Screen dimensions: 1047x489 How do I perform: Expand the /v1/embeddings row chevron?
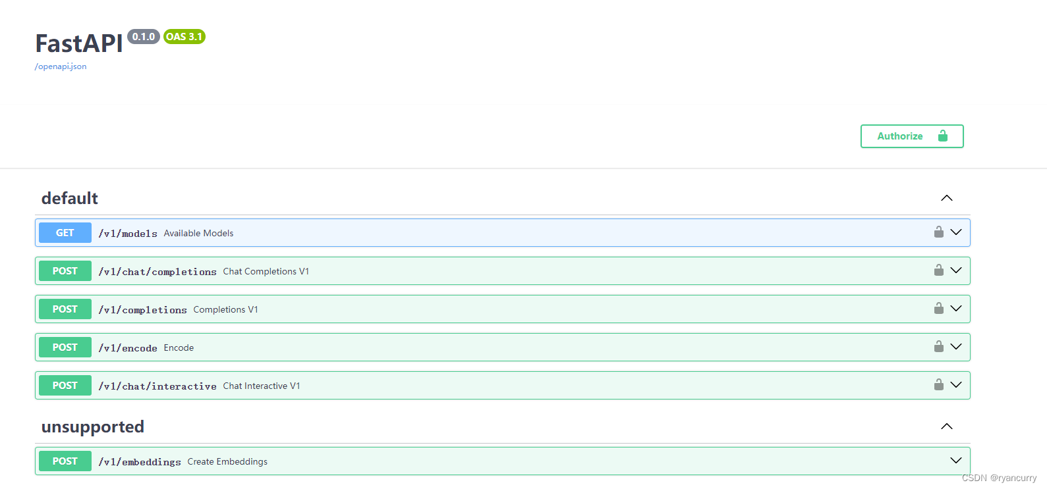[956, 461]
